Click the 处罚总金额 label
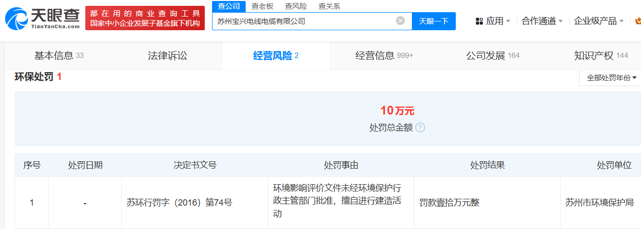The height and width of the screenshot is (229, 641). [x=391, y=128]
